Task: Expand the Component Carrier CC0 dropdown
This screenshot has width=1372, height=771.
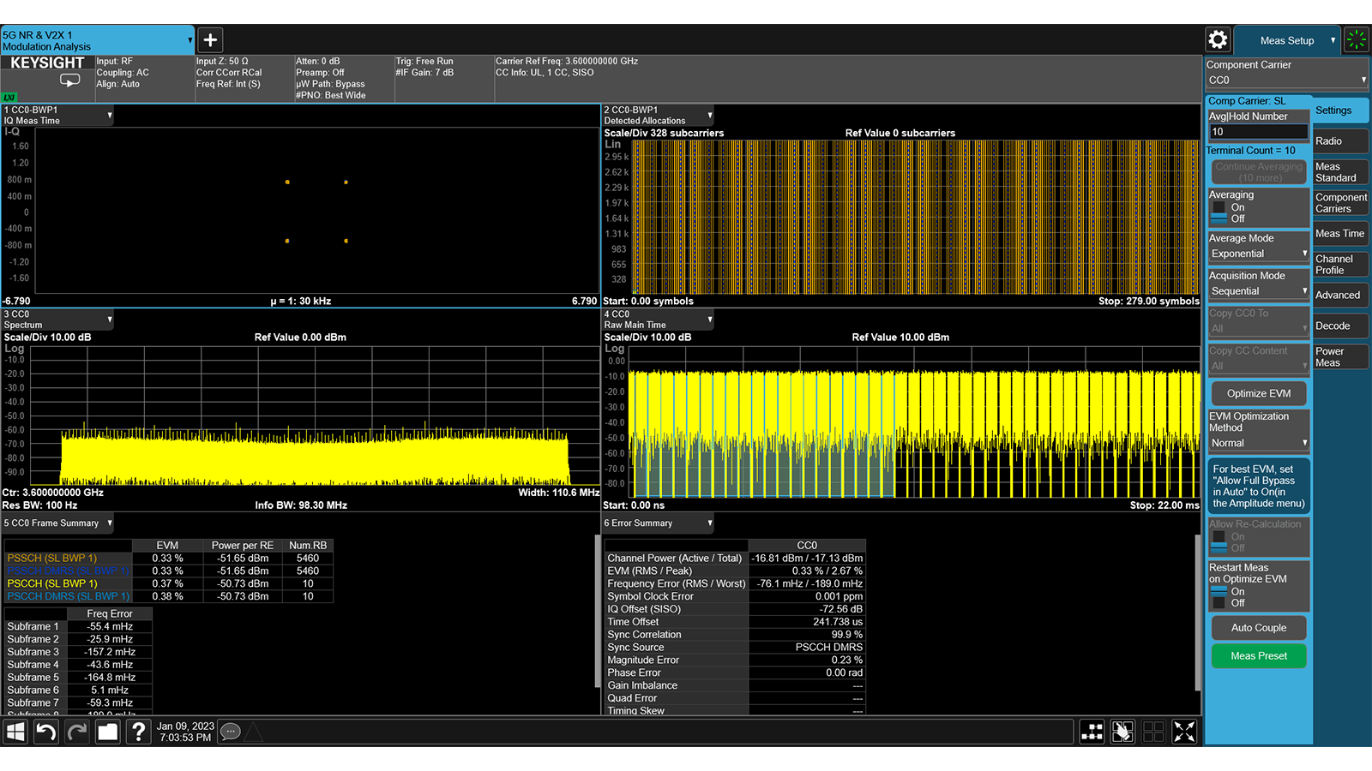Action: pyautogui.click(x=1286, y=79)
